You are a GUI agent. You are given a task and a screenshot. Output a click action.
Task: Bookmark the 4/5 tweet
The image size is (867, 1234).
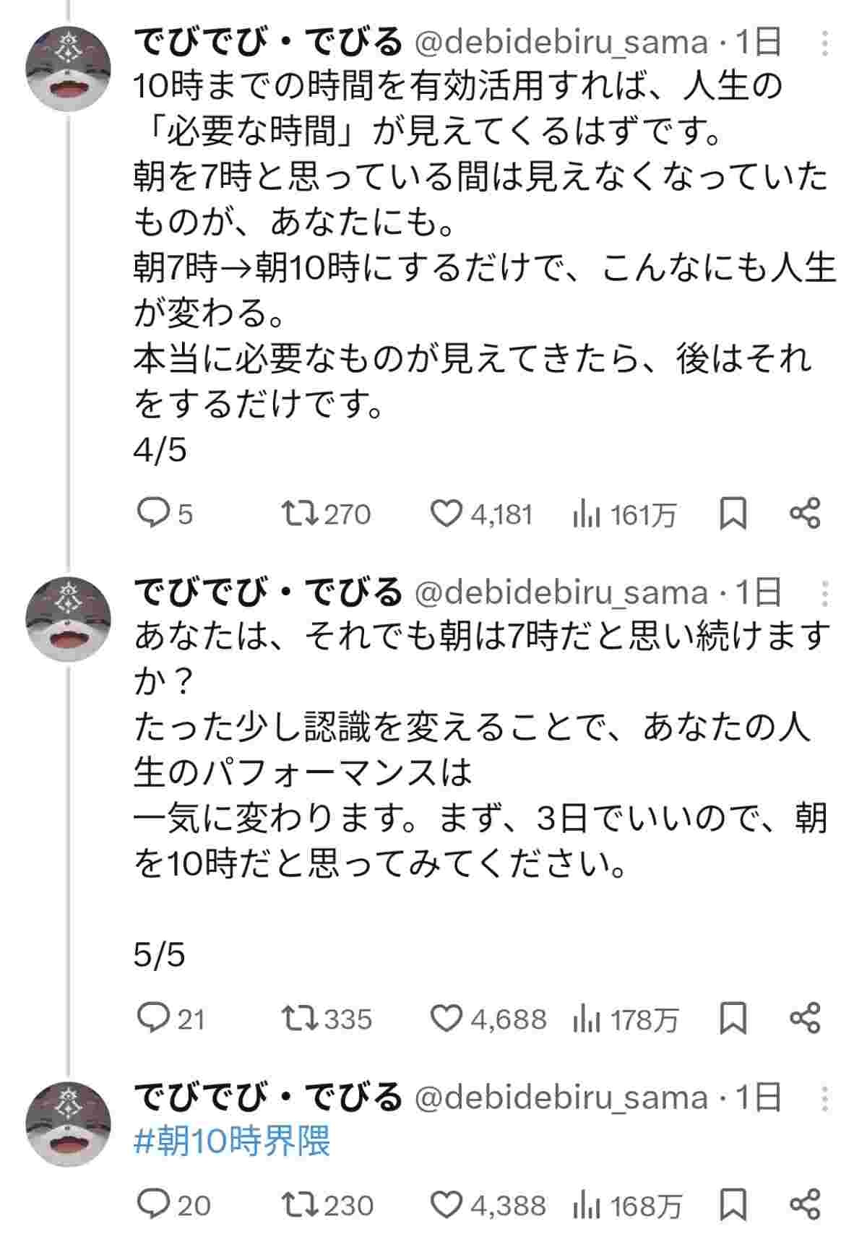pyautogui.click(x=733, y=514)
